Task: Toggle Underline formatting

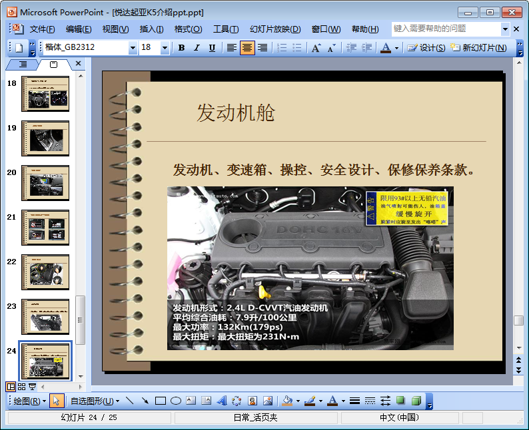Action: click(x=212, y=48)
